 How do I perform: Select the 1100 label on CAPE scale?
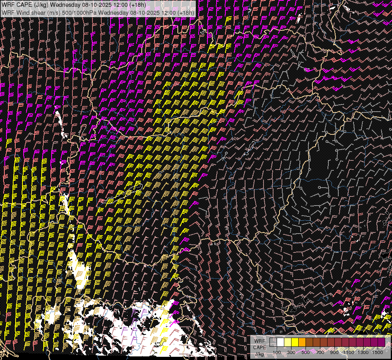pos(349,352)
